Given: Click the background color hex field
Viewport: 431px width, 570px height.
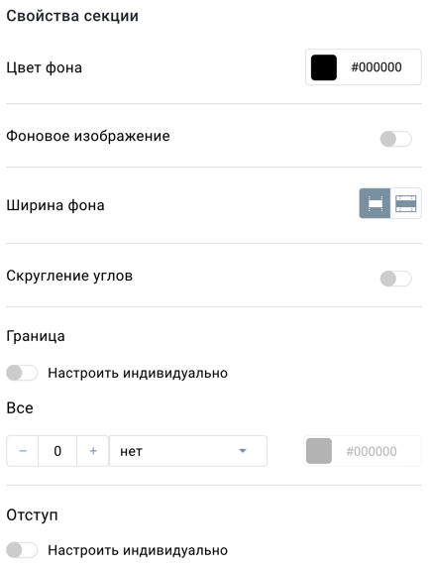Looking at the screenshot, I should (377, 67).
